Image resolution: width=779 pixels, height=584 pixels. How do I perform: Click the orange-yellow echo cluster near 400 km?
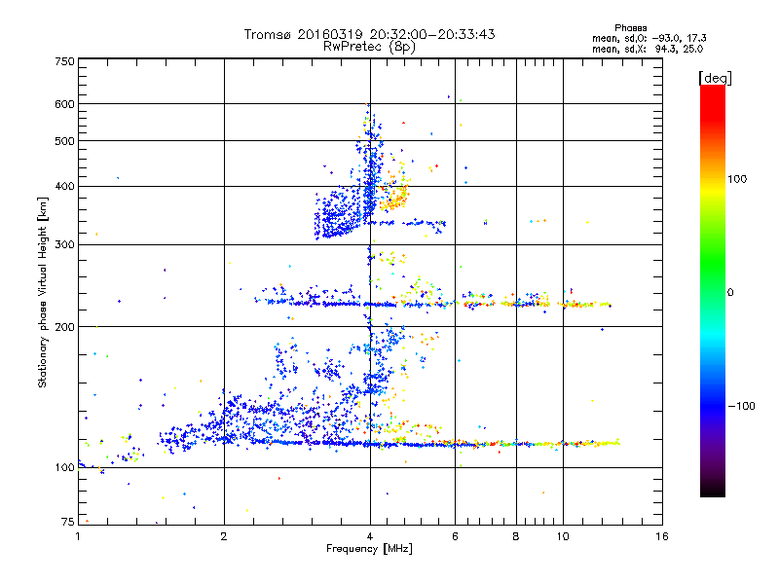pyautogui.click(x=394, y=198)
